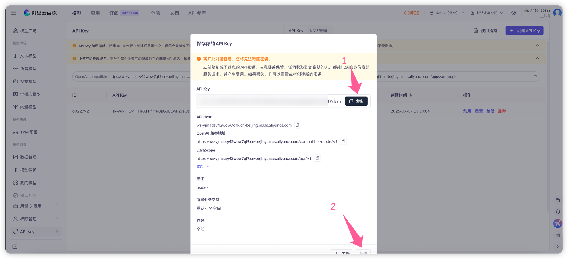Click 重置 for key 6022792
This screenshot has height=259, width=568.
tap(479, 111)
